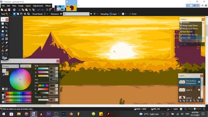
Task: Click the Less button in Colors panel
Action: (26, 66)
